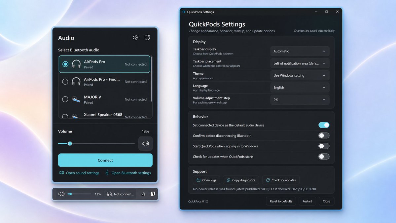This screenshot has height=223, width=396.
Task: Click the device list scrollbar
Action: 151,79
